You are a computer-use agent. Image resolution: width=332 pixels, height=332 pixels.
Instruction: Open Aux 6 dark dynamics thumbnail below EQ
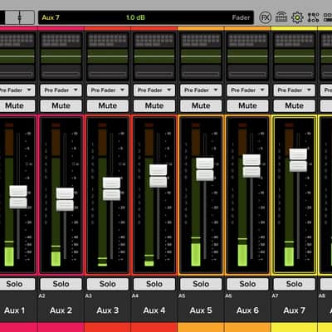click(247, 72)
